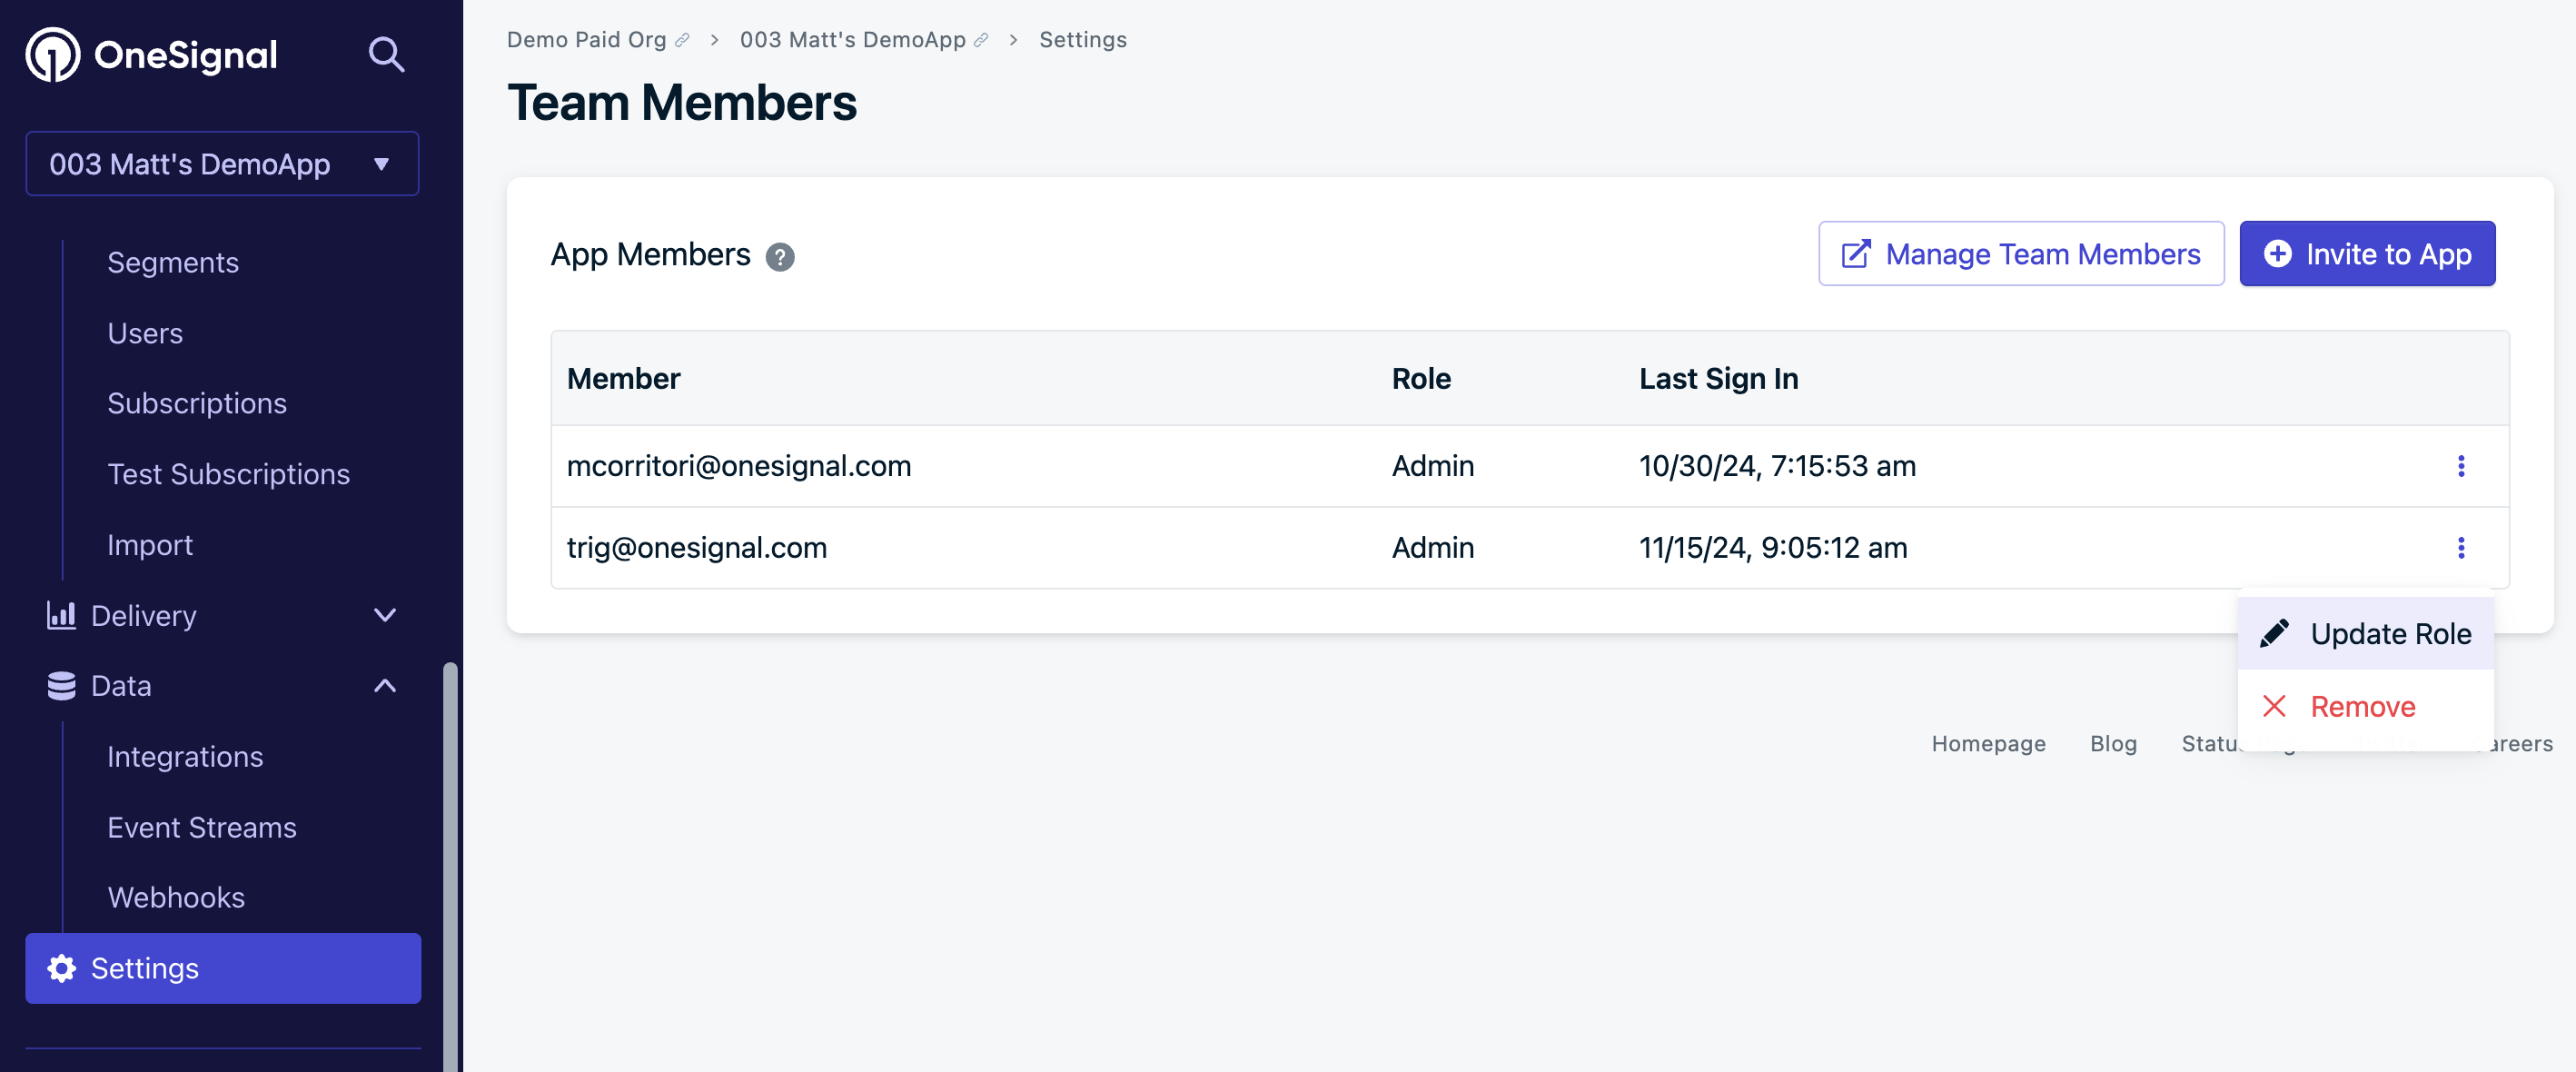The height and width of the screenshot is (1072, 2576).
Task: Click the Settings breadcrumb
Action: (x=1082, y=40)
